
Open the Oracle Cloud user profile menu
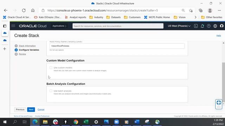point(221,26)
